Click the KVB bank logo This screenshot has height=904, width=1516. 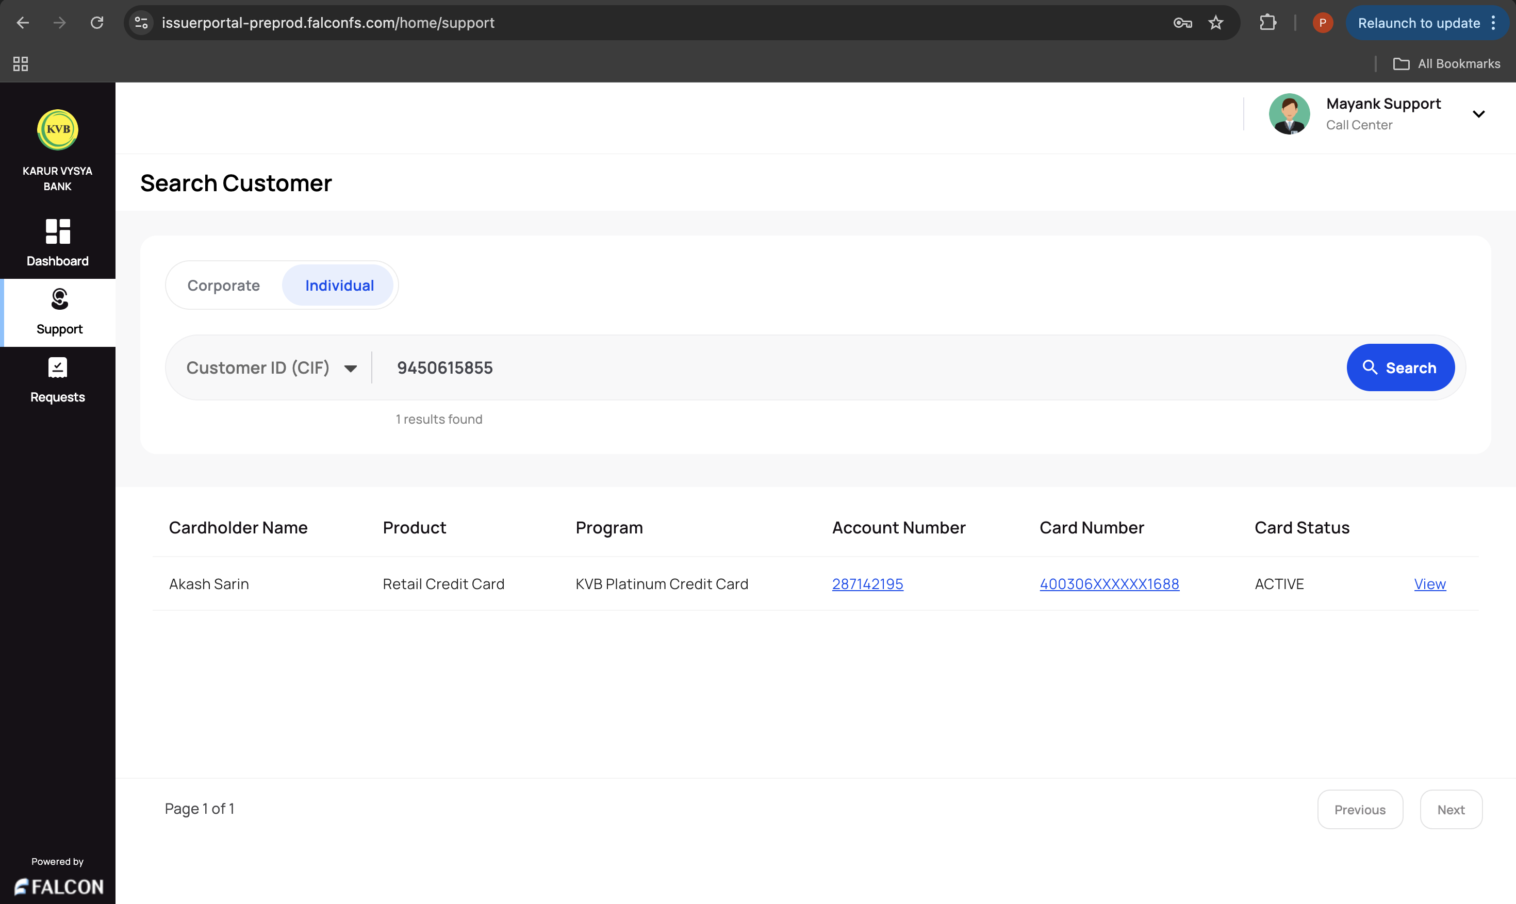[x=58, y=130]
